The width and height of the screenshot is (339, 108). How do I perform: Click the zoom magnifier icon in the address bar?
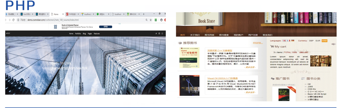click(146, 20)
